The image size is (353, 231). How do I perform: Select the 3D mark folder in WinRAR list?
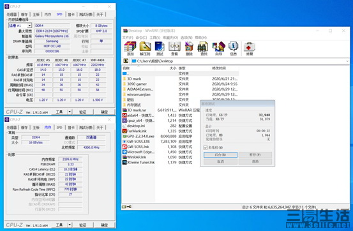[134, 78]
